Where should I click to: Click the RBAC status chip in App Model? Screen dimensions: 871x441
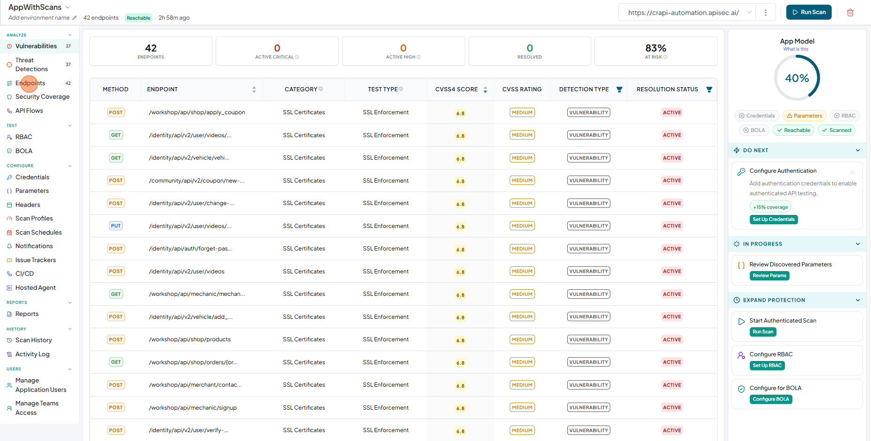point(844,116)
